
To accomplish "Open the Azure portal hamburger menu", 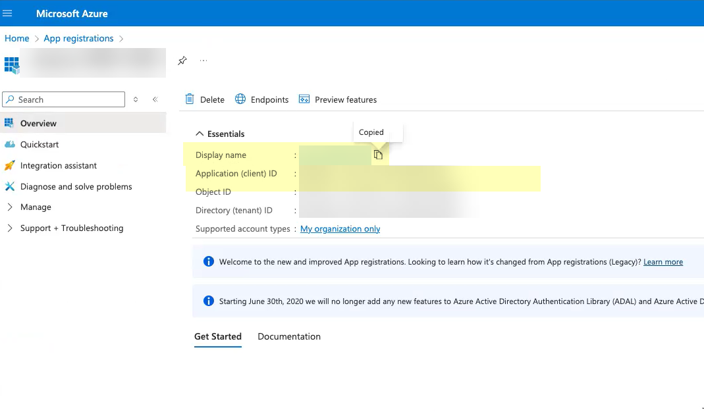I will [x=8, y=13].
